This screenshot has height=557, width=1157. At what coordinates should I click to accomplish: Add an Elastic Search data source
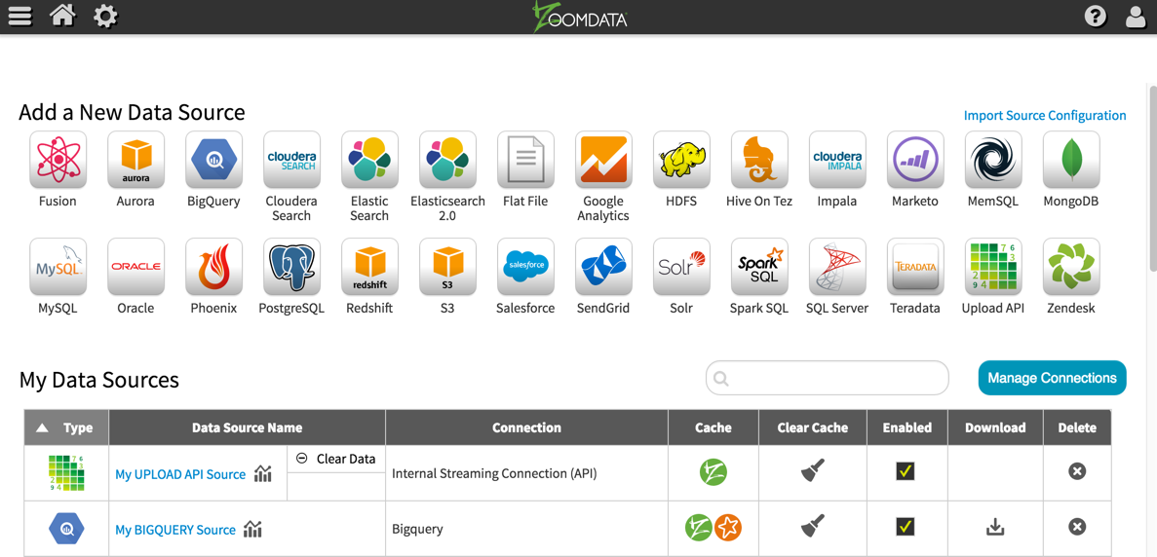tap(369, 160)
